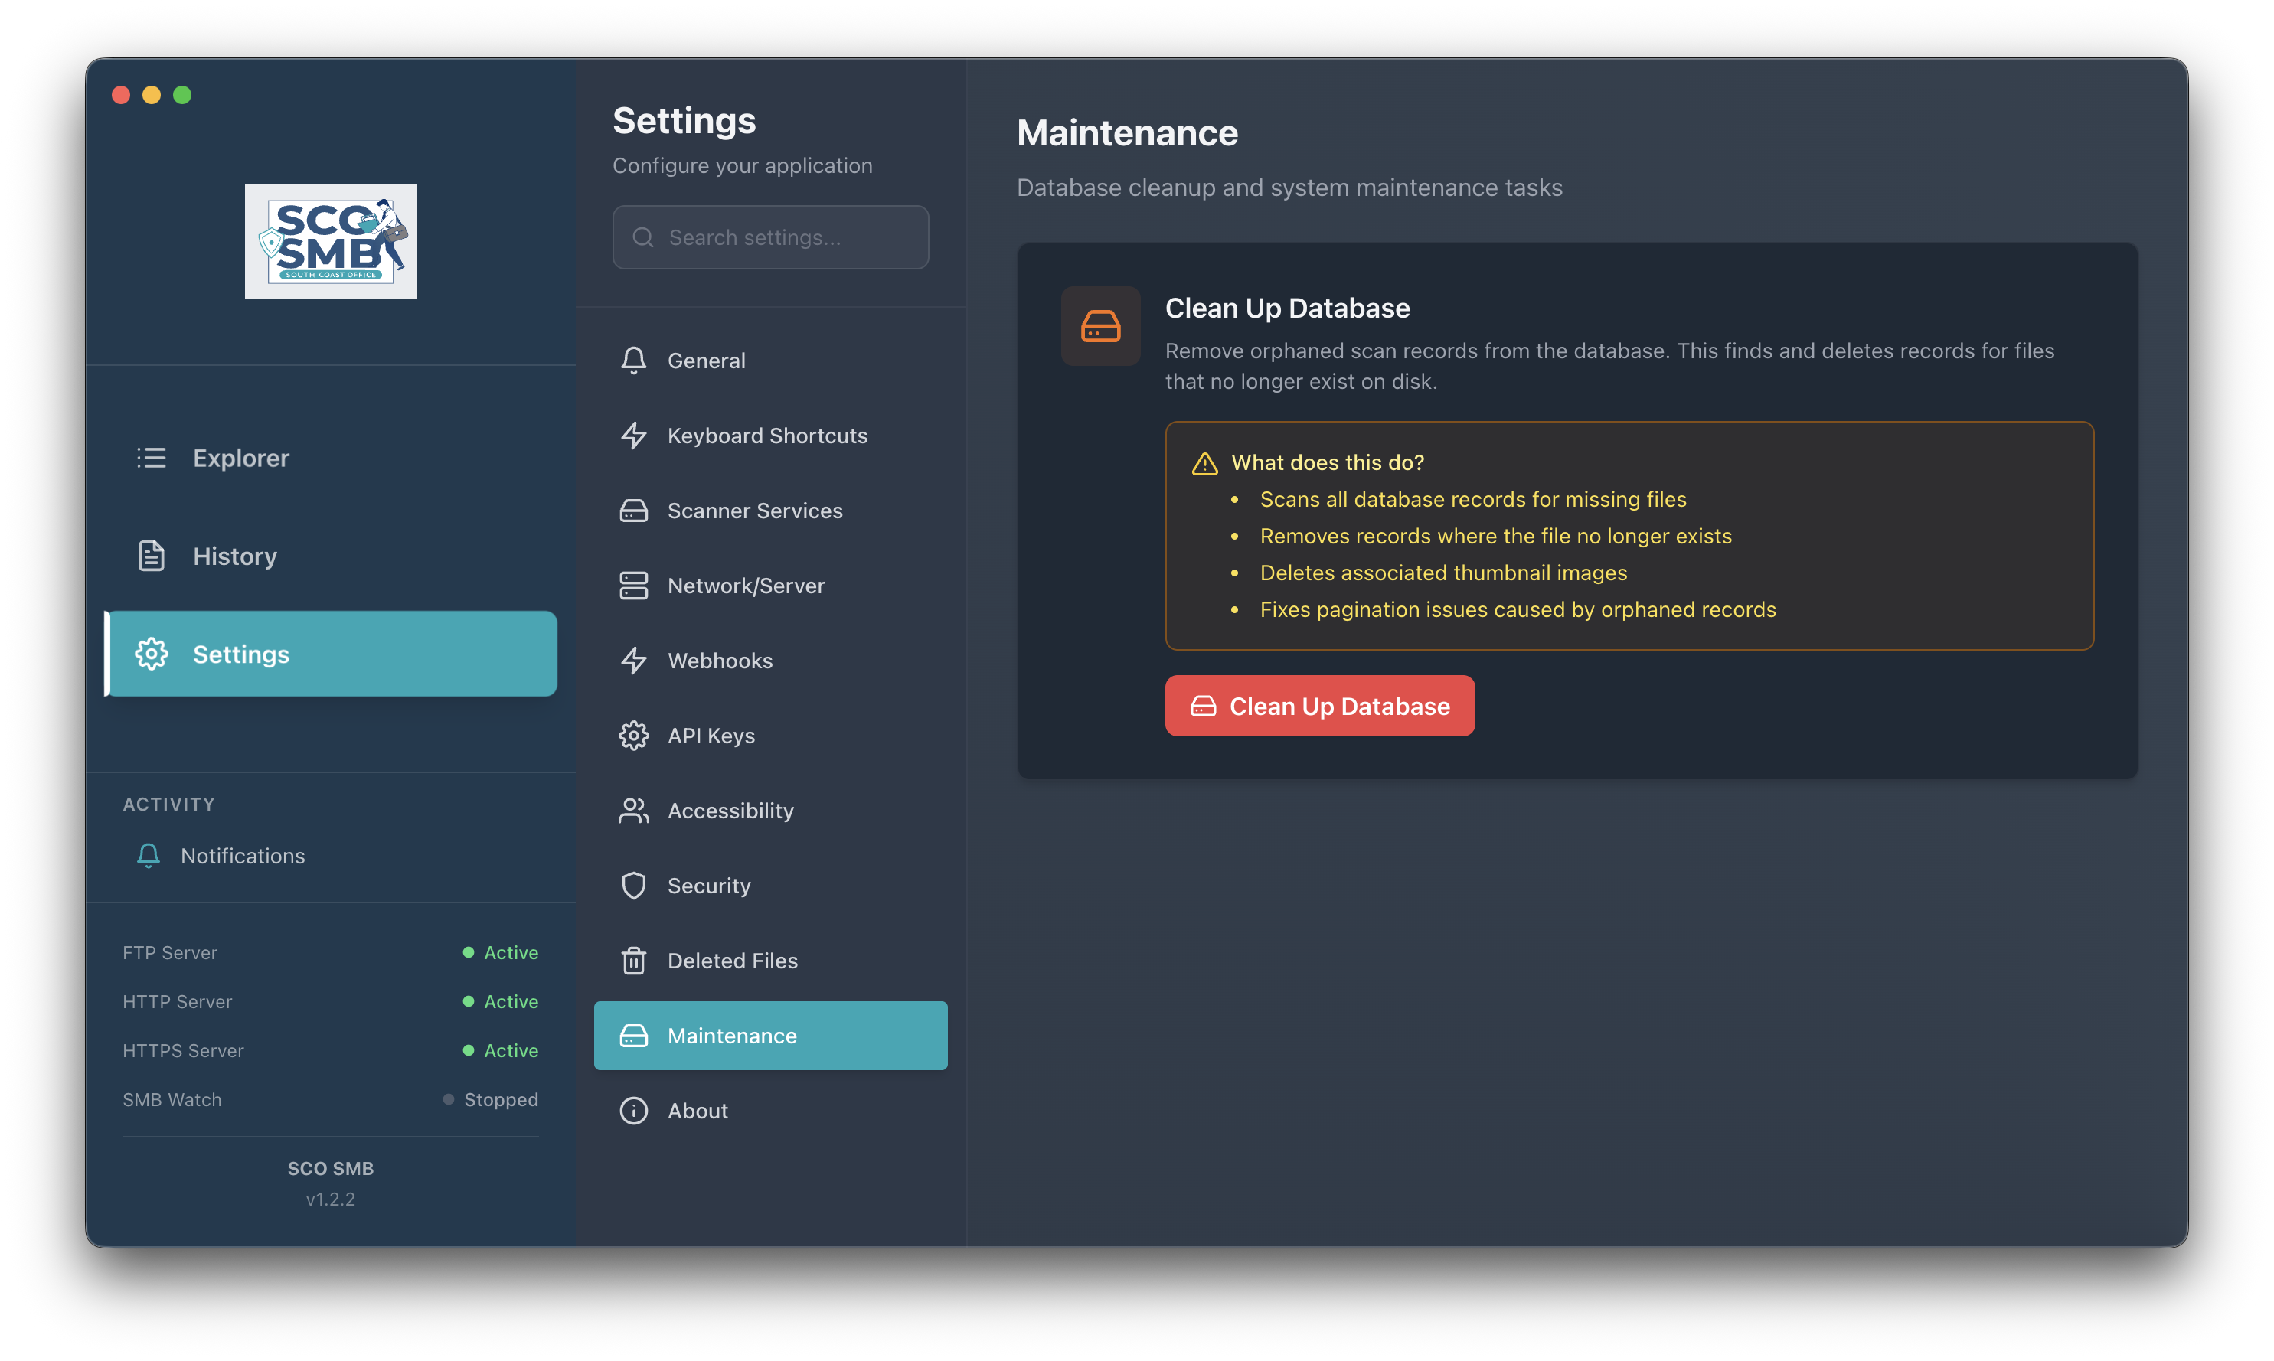Open Accessibility settings
This screenshot has width=2274, height=1361.
pos(770,811)
